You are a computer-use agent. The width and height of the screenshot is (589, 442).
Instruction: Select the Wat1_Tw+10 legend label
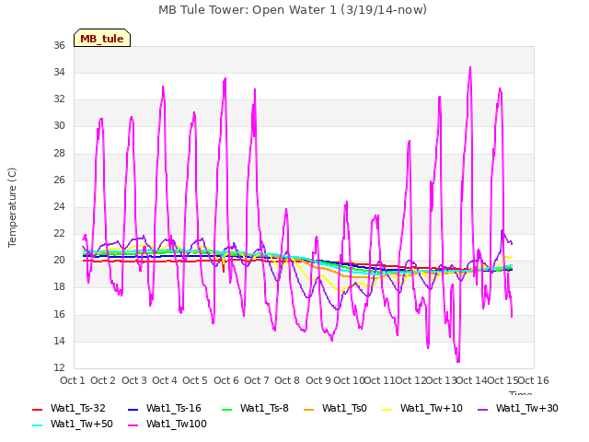[432, 409]
